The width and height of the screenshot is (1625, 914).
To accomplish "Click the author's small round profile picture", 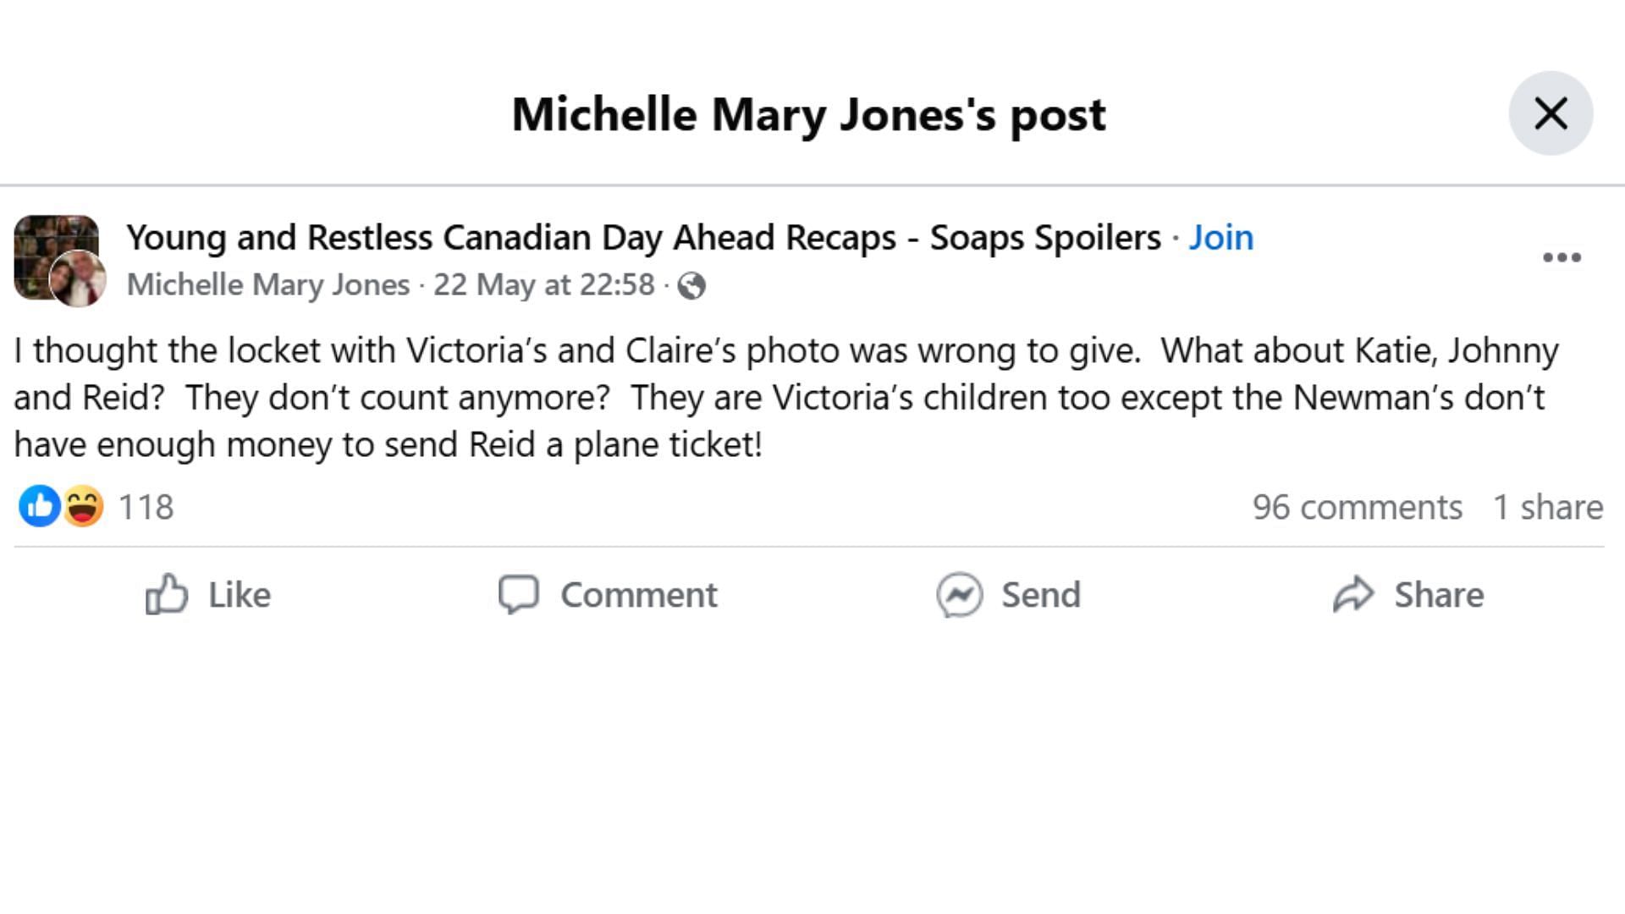I will (x=79, y=279).
